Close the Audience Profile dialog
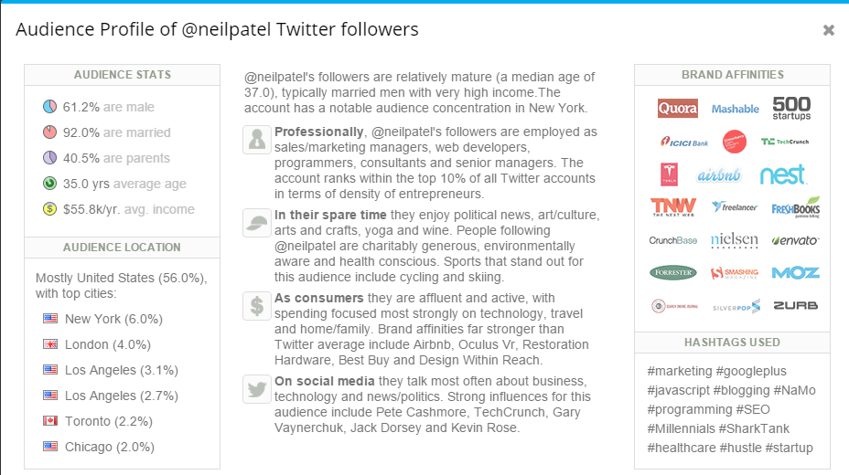849x475 pixels. point(829,30)
